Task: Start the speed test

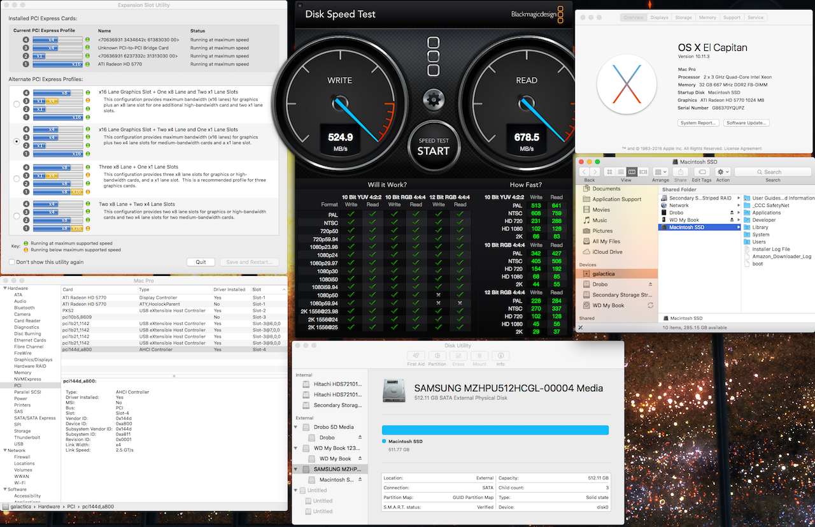Action: 434,147
